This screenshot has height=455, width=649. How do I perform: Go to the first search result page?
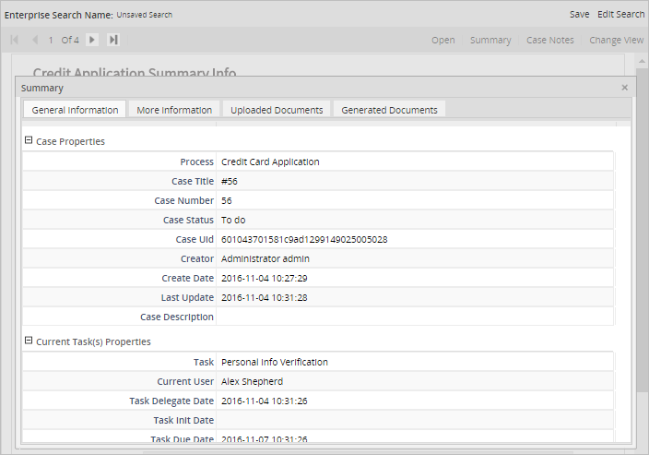click(14, 40)
